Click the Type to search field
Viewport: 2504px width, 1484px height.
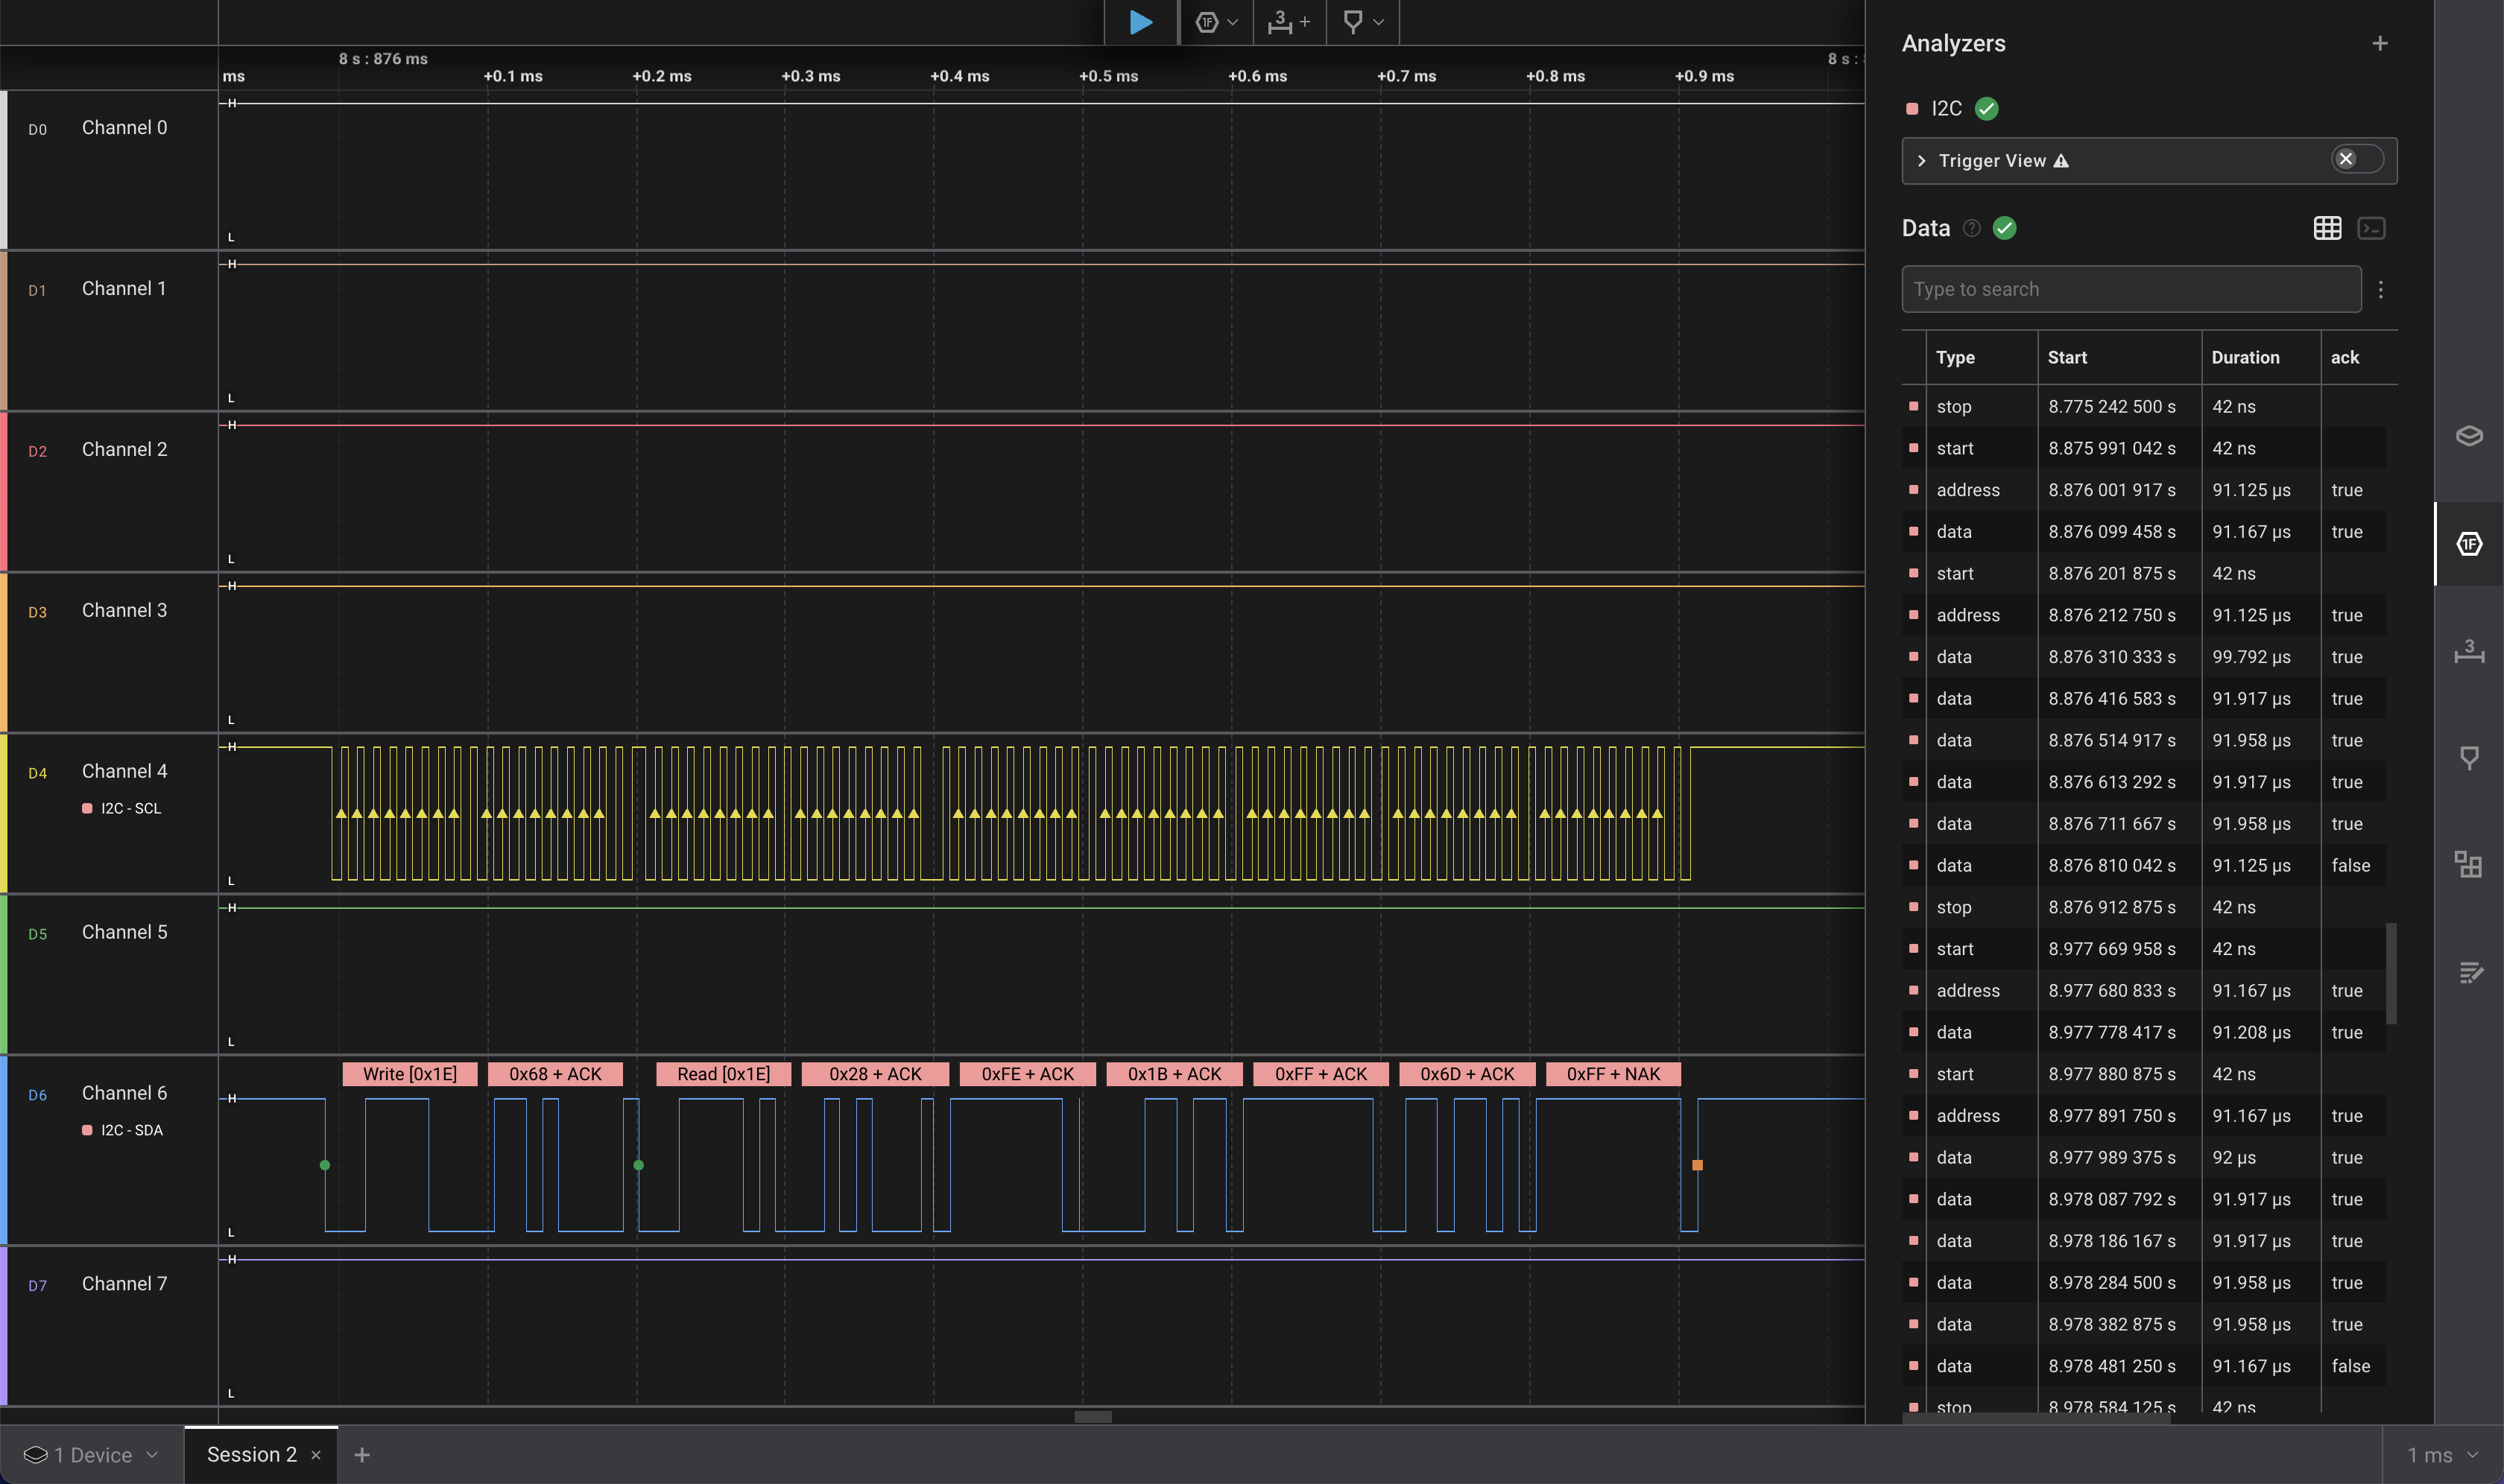click(2131, 289)
